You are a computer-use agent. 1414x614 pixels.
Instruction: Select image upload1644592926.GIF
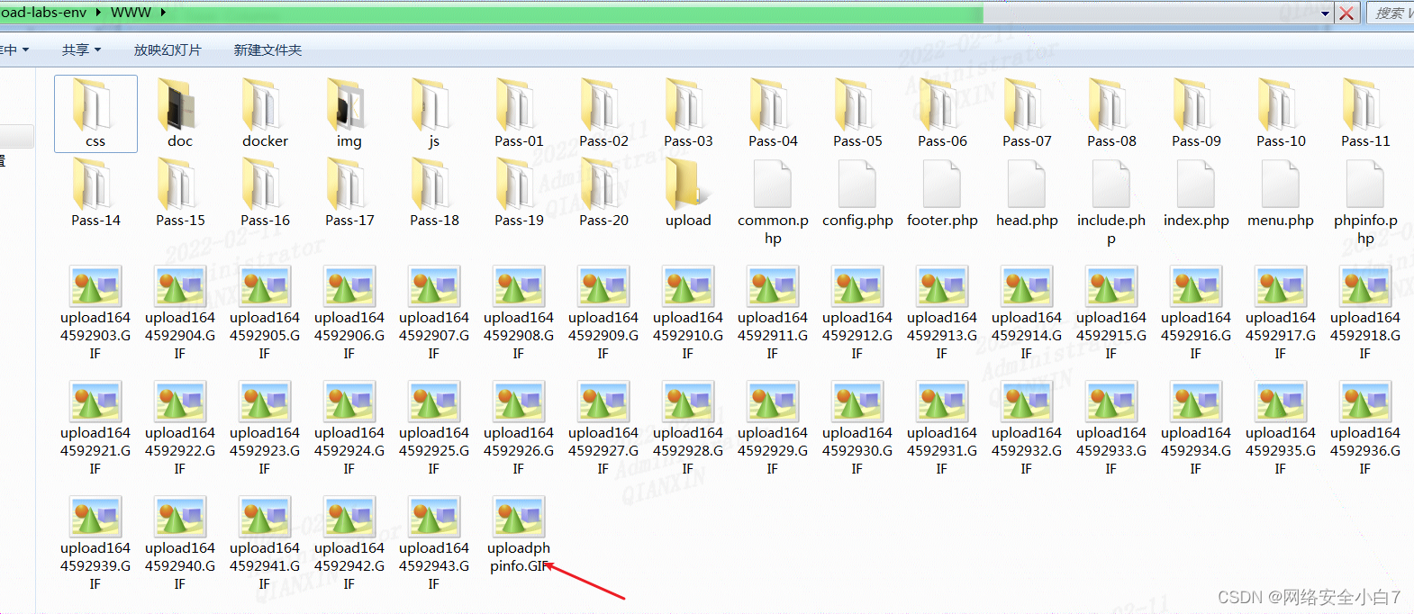click(519, 428)
